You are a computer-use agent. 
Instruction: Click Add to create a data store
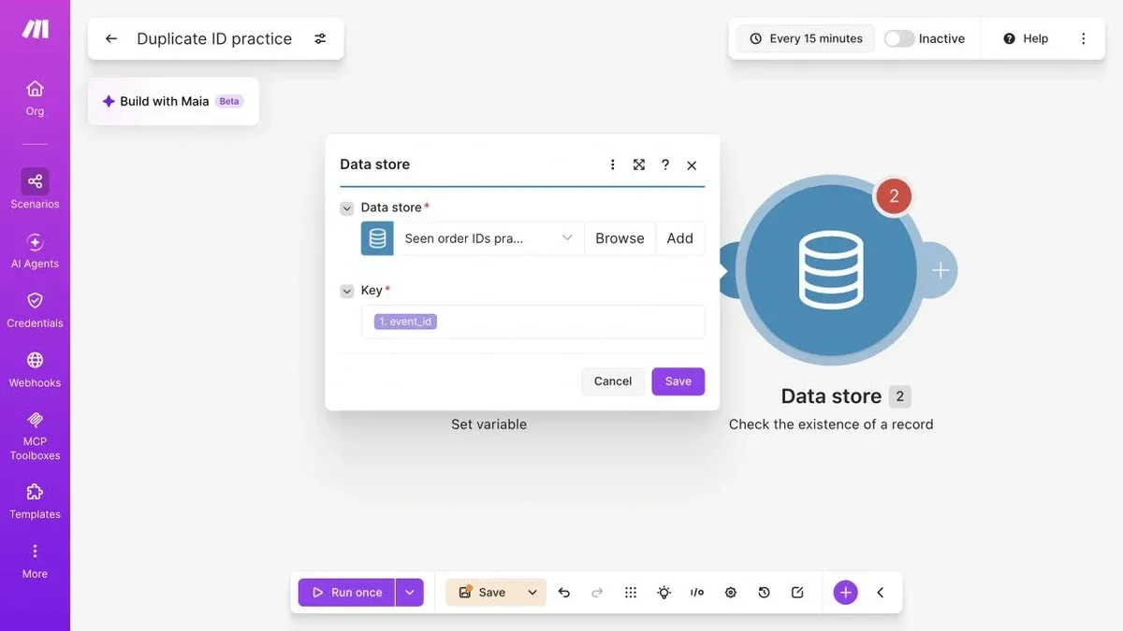point(680,238)
